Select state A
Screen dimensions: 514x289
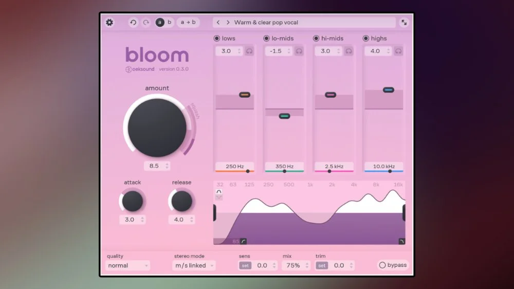point(160,22)
